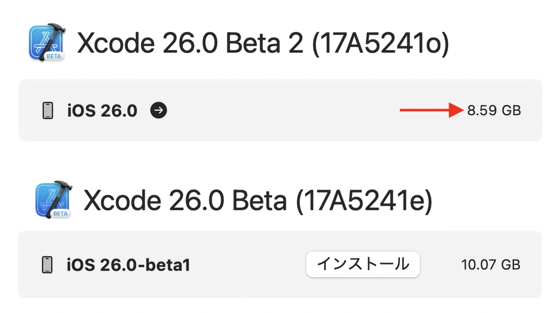The image size is (556, 313).
Task: Select the iOS 26.0 platform label
Action: click(x=103, y=111)
